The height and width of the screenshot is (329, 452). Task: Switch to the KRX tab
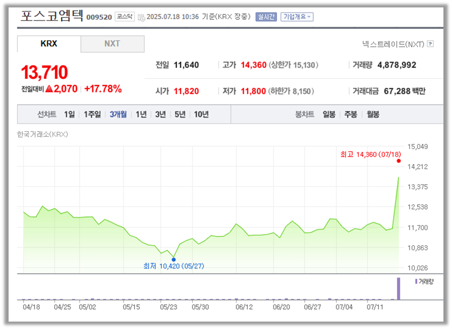click(x=49, y=44)
